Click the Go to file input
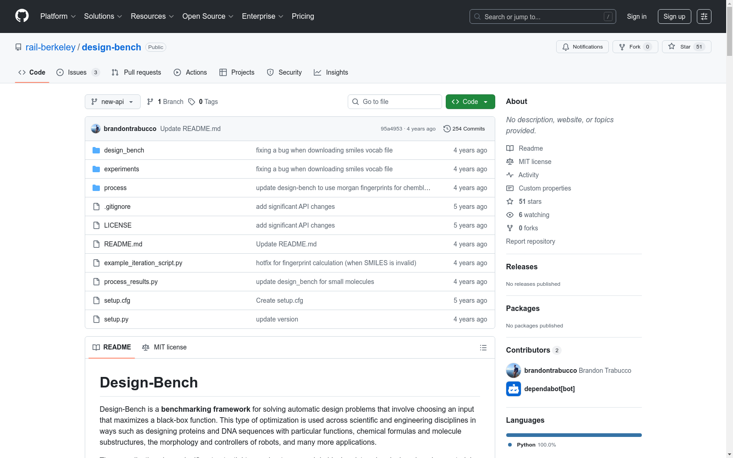The width and height of the screenshot is (733, 458). click(395, 102)
